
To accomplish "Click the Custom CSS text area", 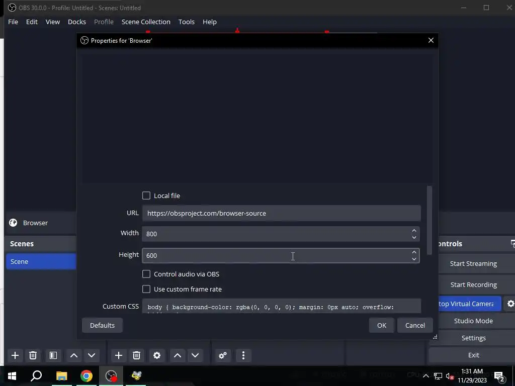I will point(282,306).
